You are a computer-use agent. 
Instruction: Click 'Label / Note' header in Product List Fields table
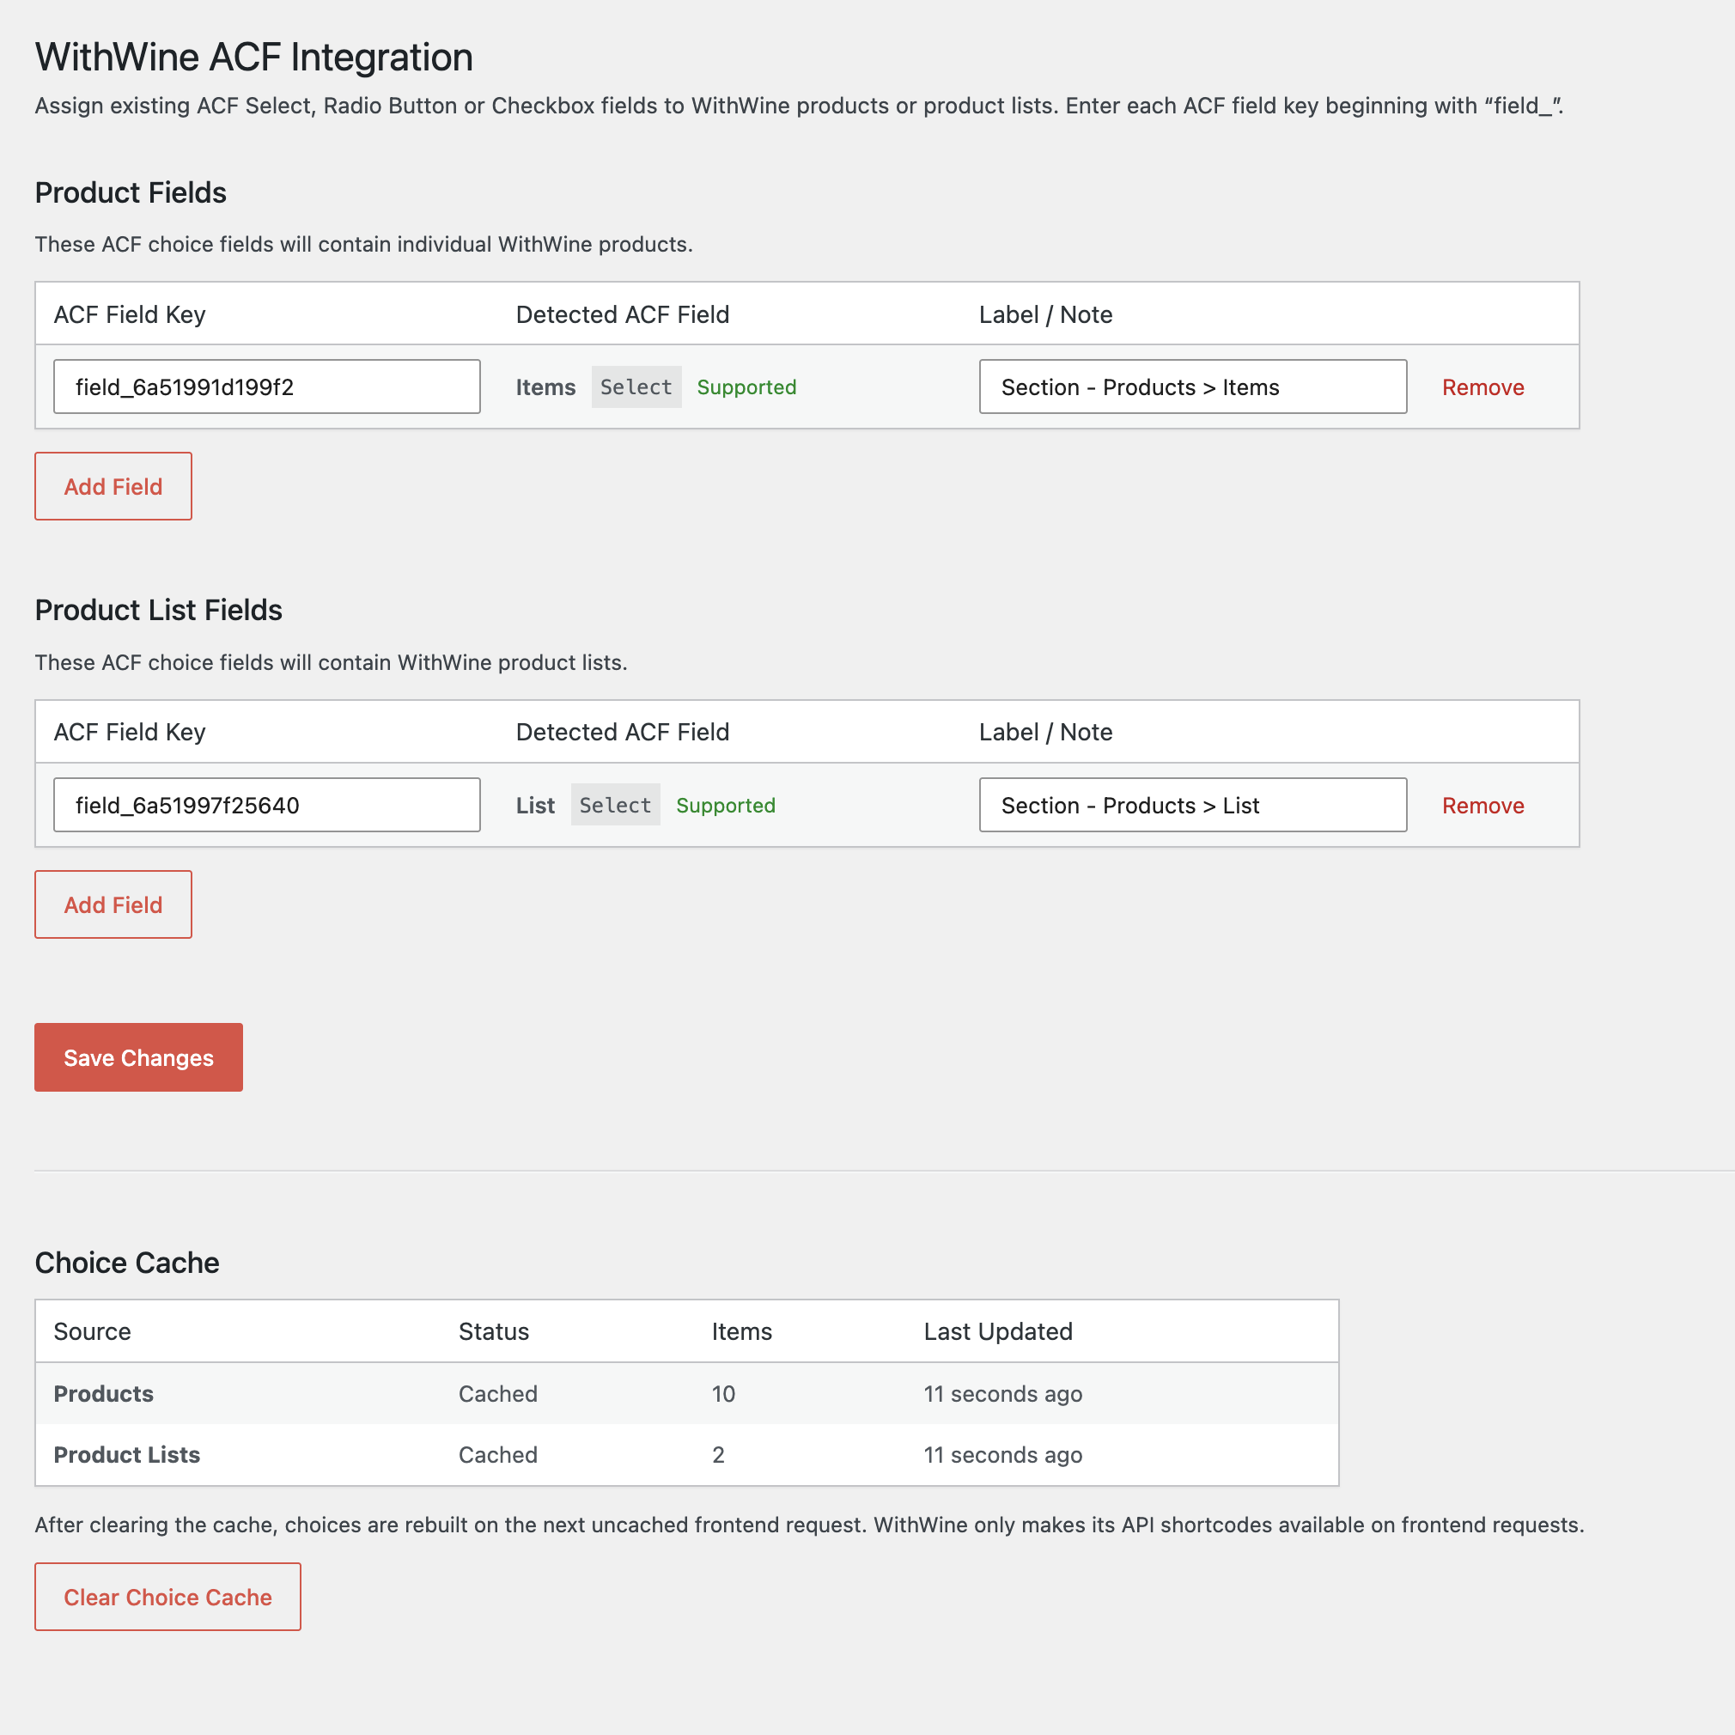pos(1045,732)
